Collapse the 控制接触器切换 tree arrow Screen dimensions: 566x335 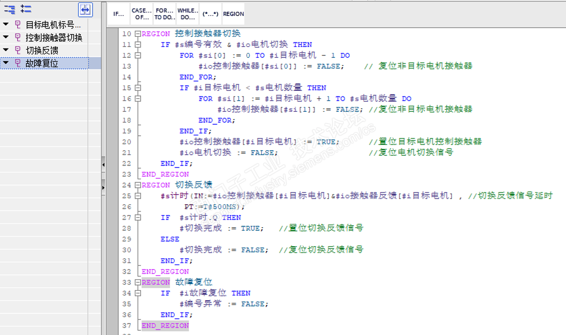(x=6, y=37)
